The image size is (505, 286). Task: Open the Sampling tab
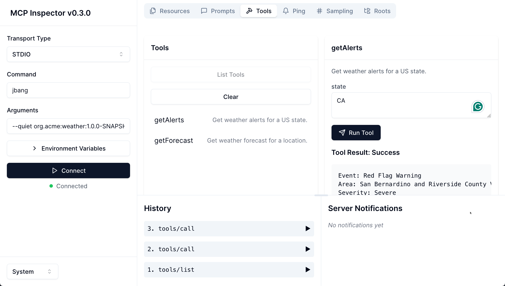tap(335, 11)
